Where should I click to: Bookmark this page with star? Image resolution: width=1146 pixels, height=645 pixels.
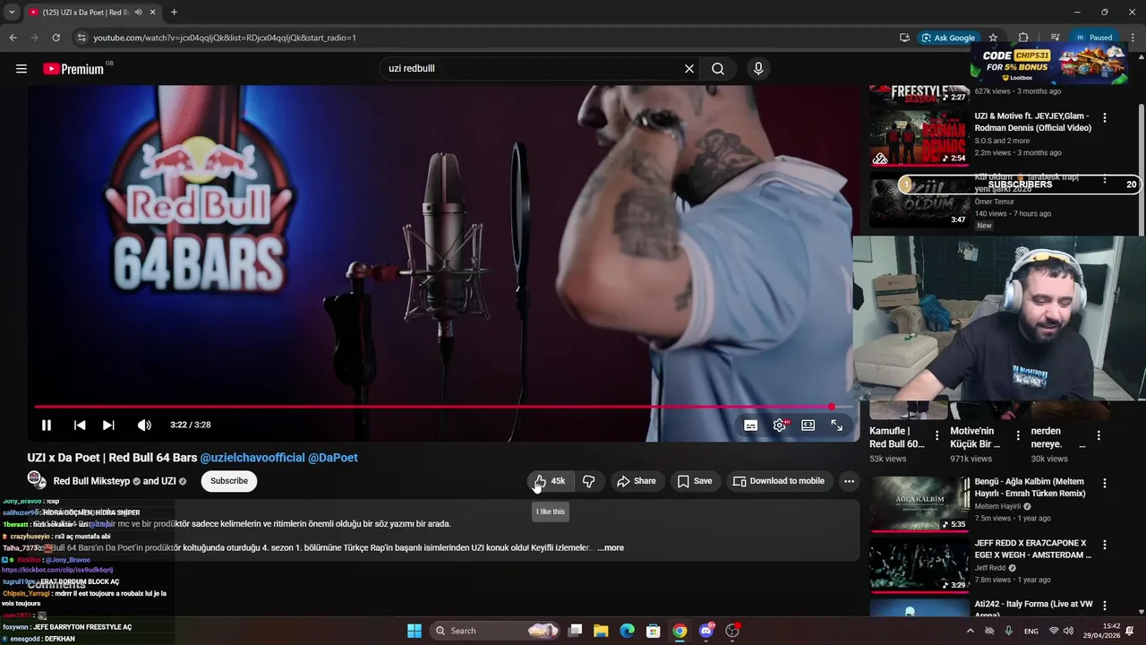tap(993, 38)
